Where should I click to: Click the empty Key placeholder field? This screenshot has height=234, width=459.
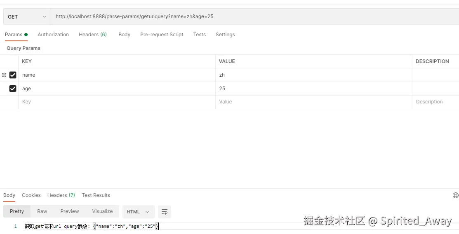click(117, 102)
